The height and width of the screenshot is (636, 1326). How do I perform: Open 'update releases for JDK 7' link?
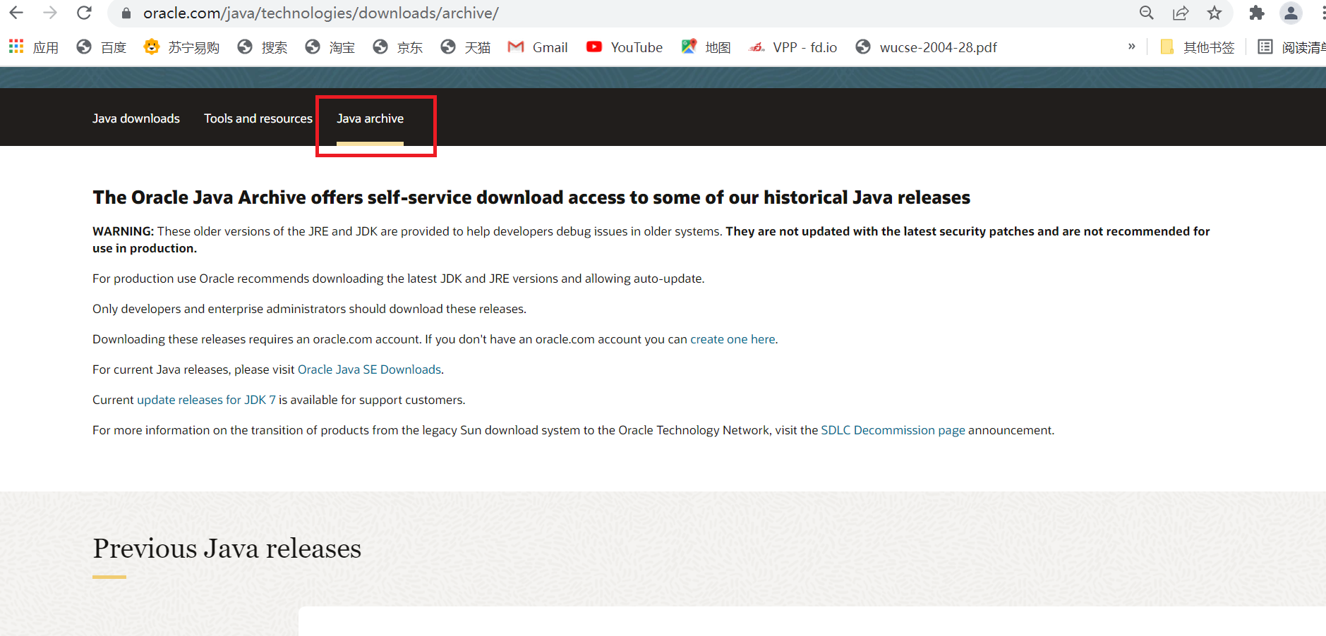[x=206, y=400]
